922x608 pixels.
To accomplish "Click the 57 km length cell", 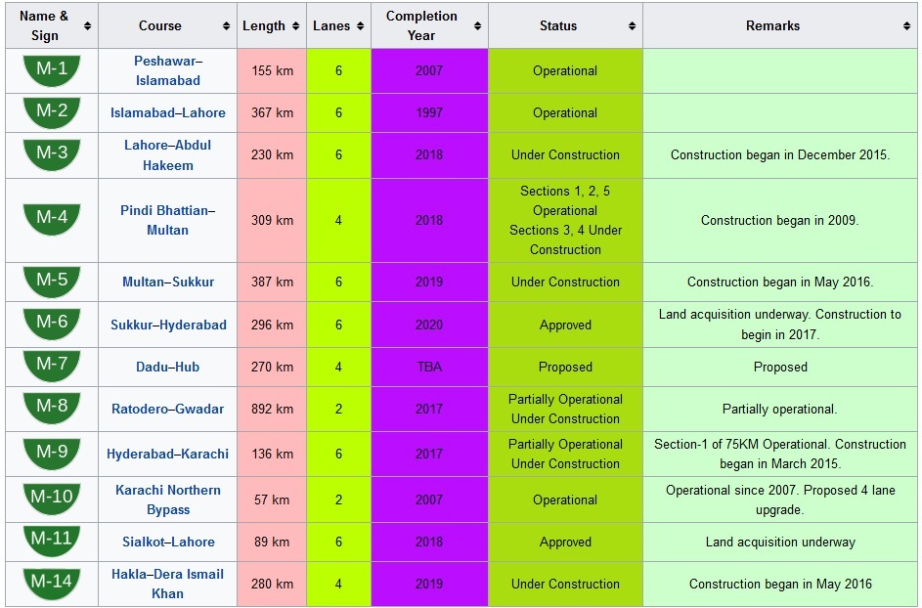I will [272, 499].
